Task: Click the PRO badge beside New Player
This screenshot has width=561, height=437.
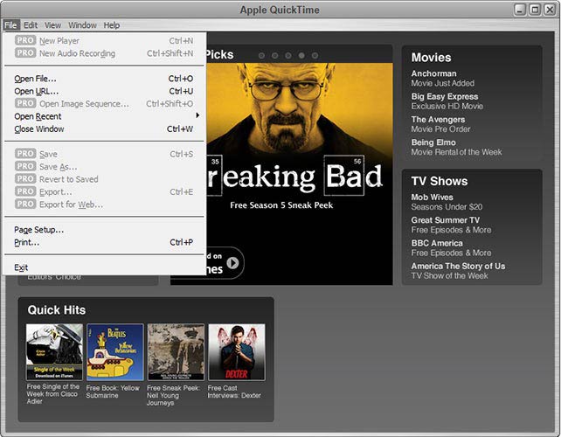Action: coord(25,41)
